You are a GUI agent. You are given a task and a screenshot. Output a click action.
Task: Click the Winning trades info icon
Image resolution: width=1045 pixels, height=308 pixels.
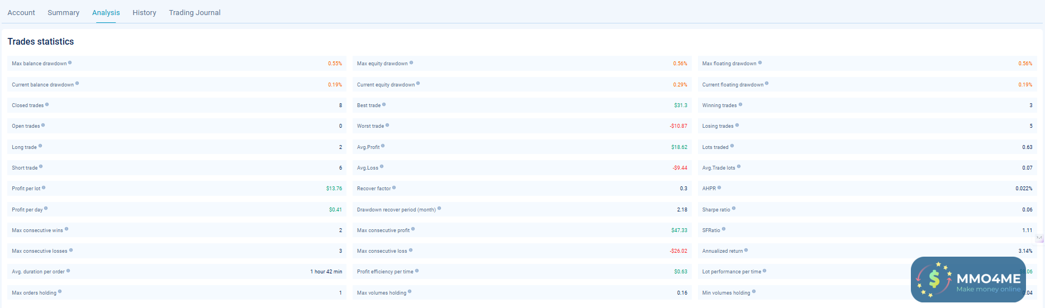point(740,104)
